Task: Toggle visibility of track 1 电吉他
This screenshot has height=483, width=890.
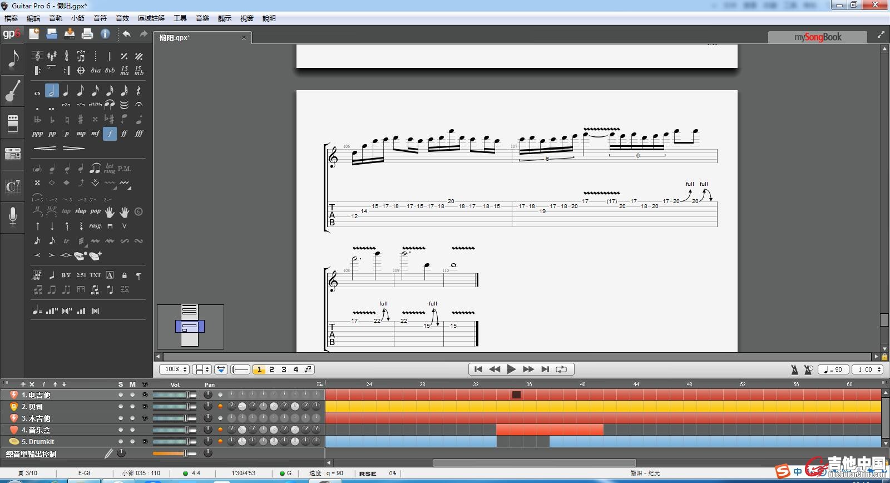Action: point(145,395)
